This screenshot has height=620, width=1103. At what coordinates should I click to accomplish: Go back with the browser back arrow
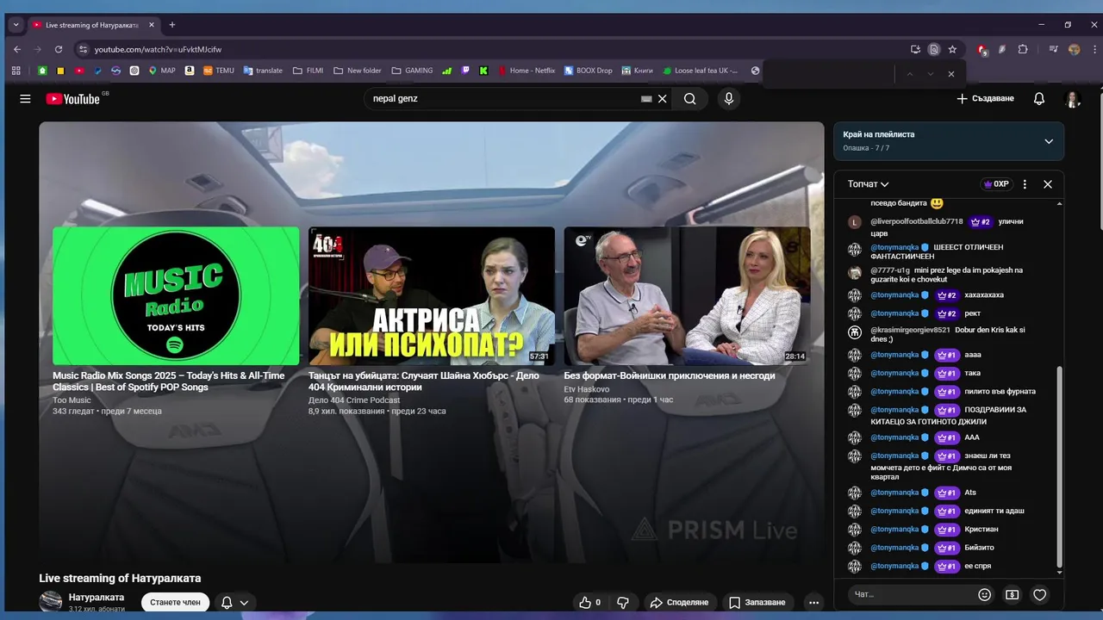(17, 49)
